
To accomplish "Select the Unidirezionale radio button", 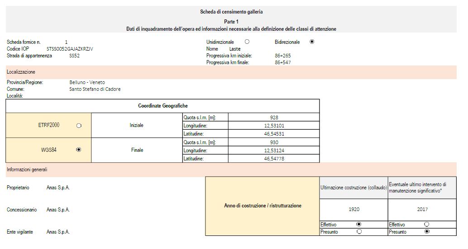I will 247,42.
